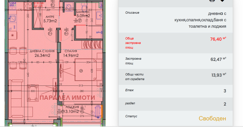Click the printer icon above the details table
Image resolution: width=243 pixels, height=127 pixels.
[212, 1]
